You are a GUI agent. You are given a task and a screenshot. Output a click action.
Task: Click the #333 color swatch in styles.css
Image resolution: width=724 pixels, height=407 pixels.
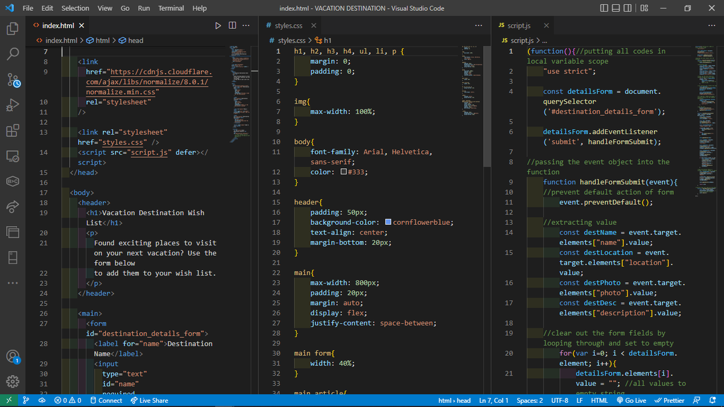[x=344, y=172]
